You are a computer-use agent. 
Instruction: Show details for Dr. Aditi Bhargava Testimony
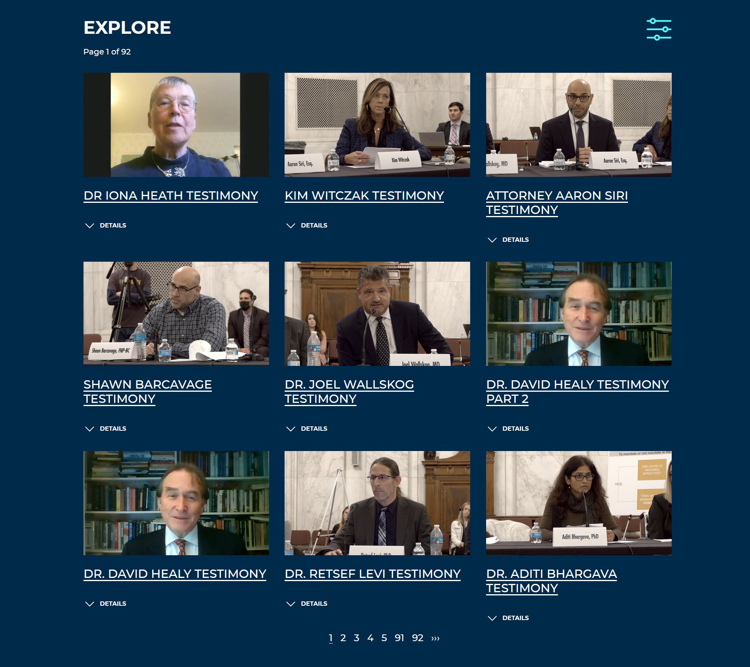508,618
